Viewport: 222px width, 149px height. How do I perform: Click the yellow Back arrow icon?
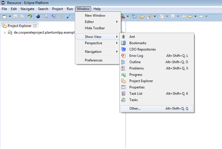tap(190, 17)
